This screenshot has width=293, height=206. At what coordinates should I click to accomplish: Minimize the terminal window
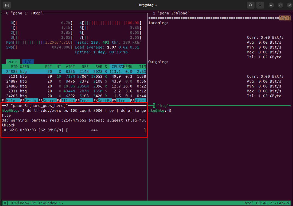(x=271, y=5)
